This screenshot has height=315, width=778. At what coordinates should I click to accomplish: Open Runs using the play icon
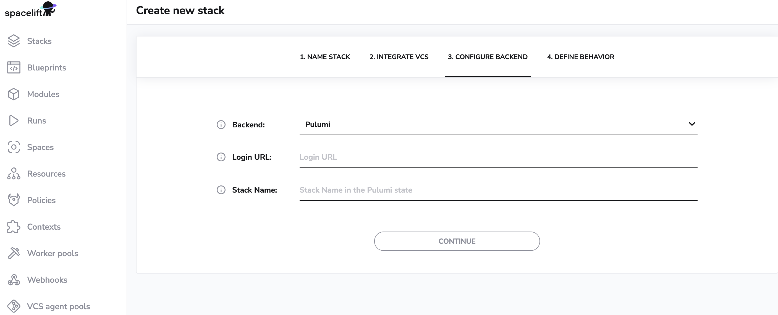[14, 121]
